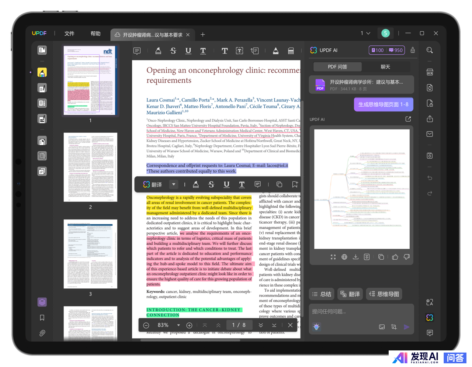Click 生成思维导图页面 1-8 message bubble
The height and width of the screenshot is (367, 472).
point(383,104)
